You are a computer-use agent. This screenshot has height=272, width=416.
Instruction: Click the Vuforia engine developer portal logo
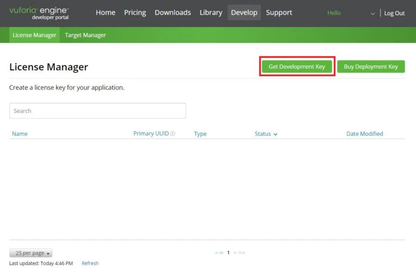click(39, 13)
